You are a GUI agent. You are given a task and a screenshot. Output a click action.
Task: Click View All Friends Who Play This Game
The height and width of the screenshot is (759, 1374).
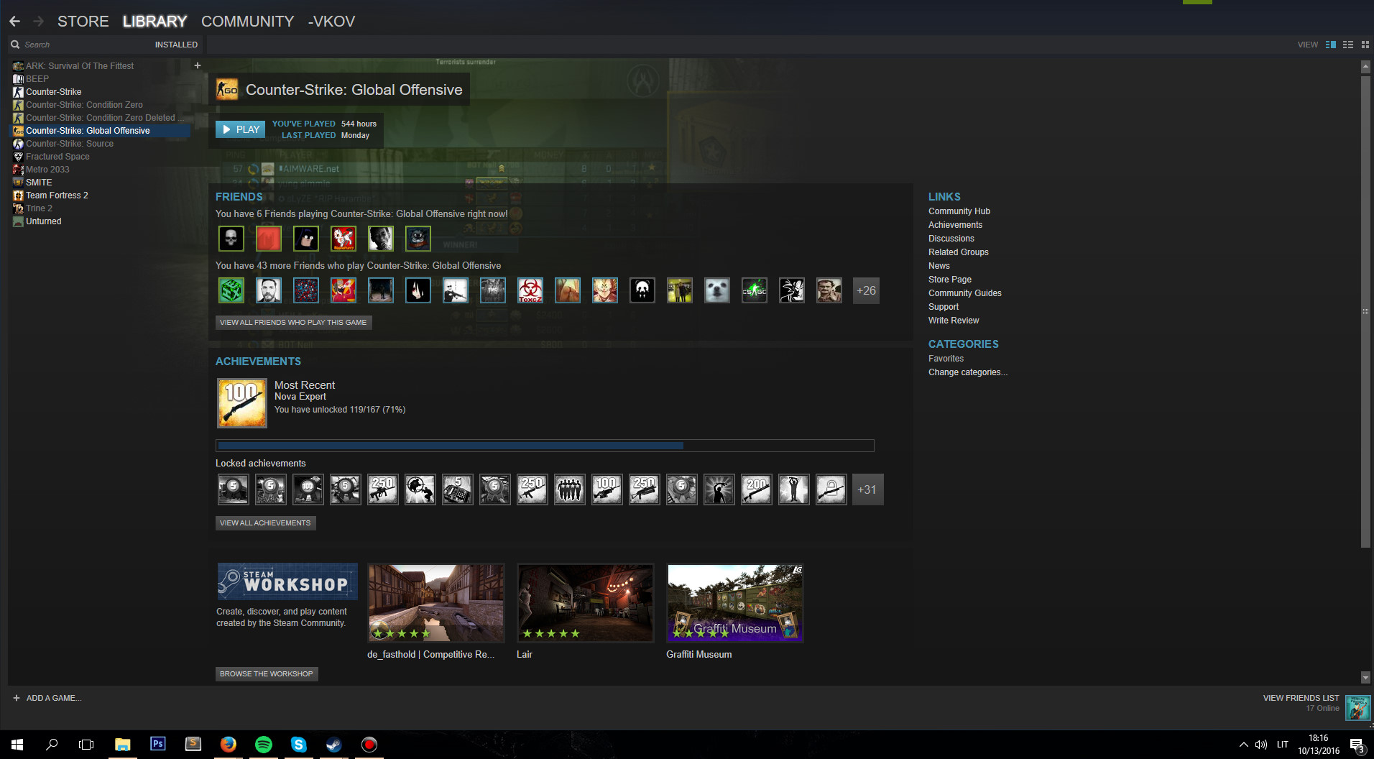293,322
